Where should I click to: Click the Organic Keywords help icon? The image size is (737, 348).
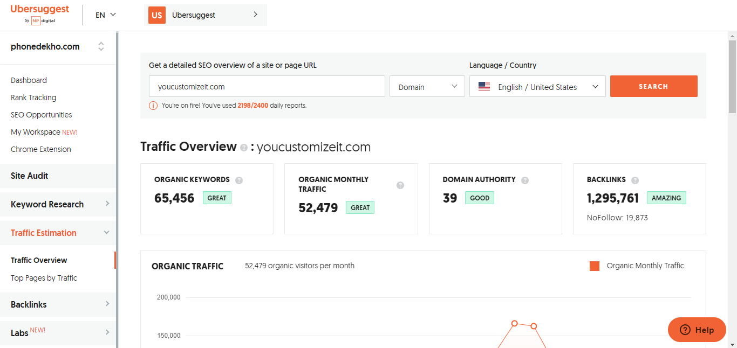click(x=239, y=180)
